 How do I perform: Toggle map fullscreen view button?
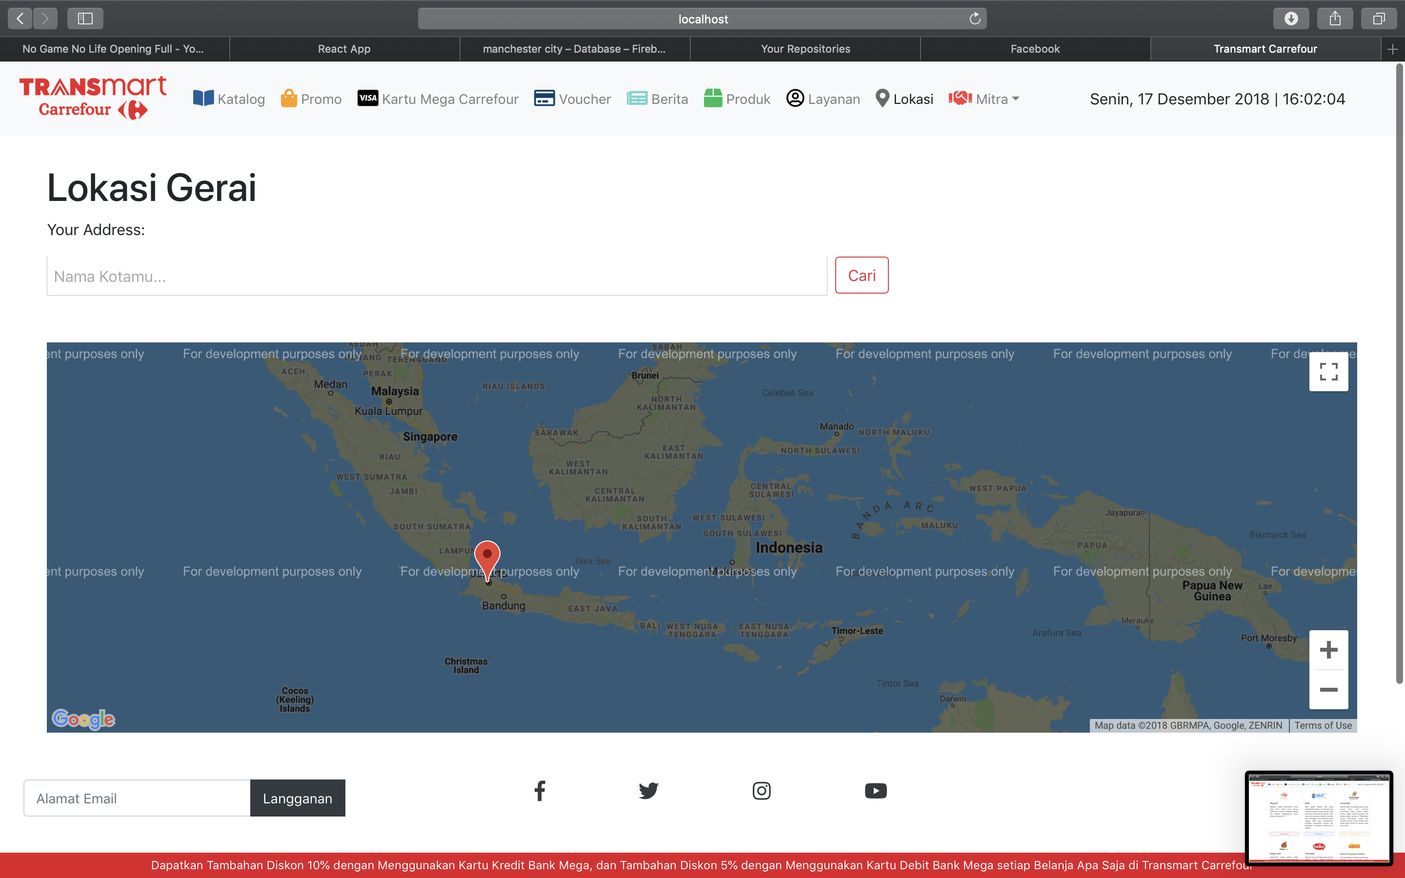coord(1328,372)
